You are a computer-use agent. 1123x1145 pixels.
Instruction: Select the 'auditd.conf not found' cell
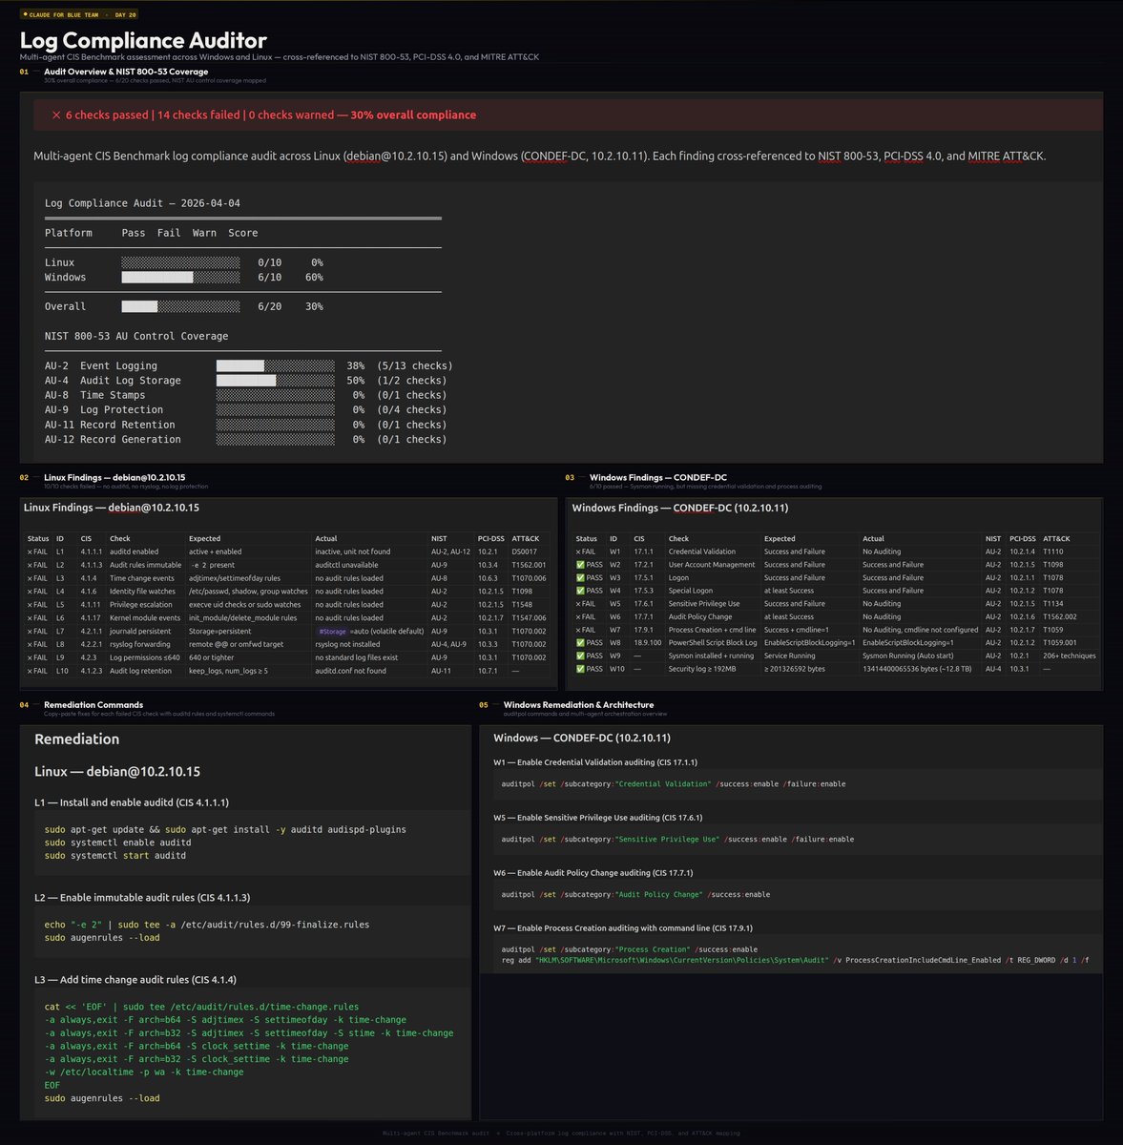point(350,671)
